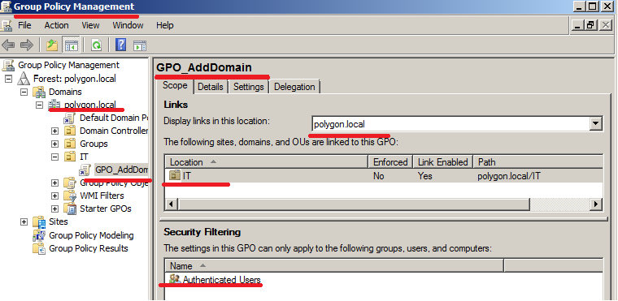
Task: Expand the Groups OU node
Action: point(54,144)
